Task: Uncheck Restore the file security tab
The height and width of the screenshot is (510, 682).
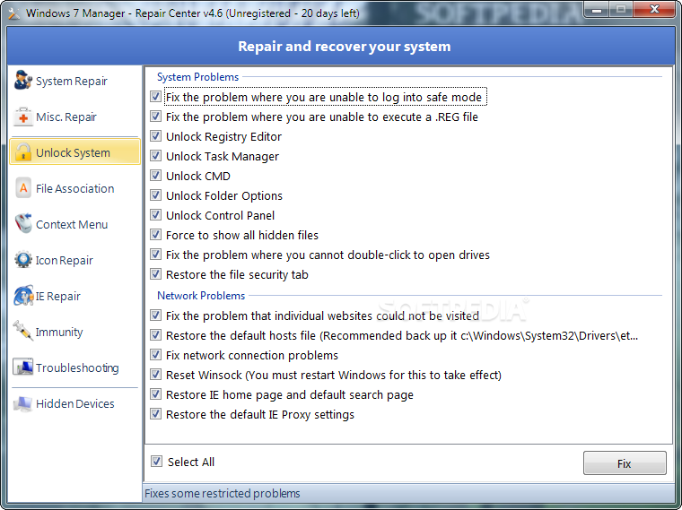Action: 155,273
